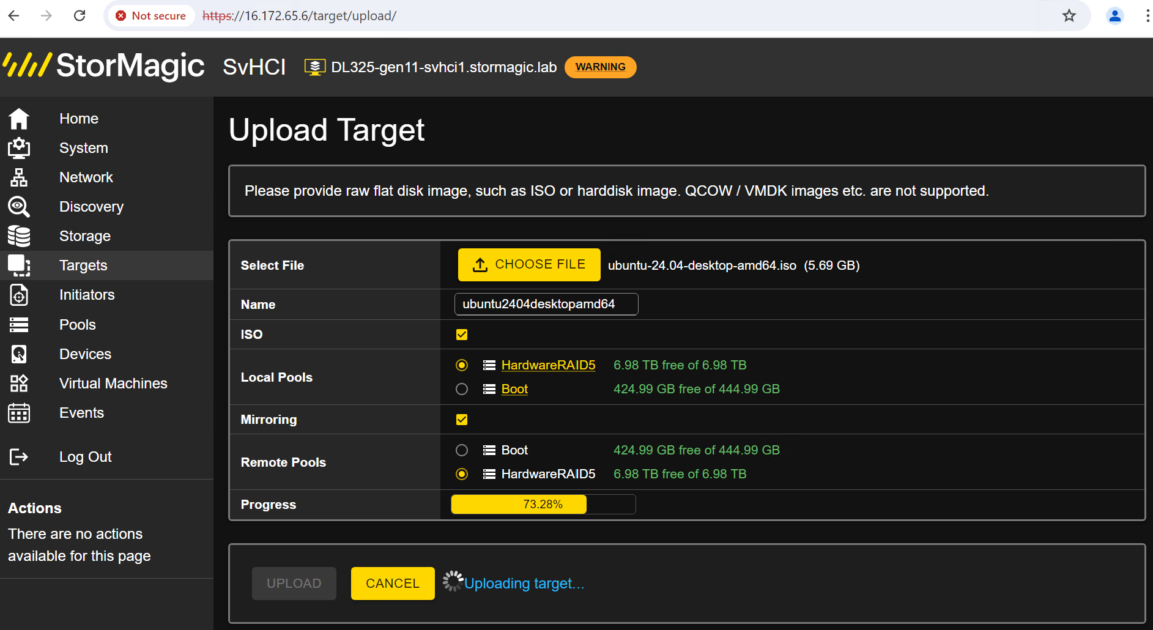
Task: Click the Discovery magnifier eye icon
Action: pos(19,207)
